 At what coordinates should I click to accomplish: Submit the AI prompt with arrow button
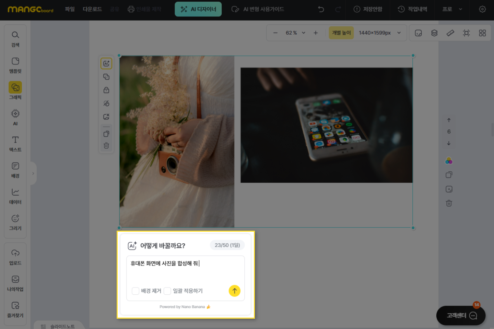coord(234,291)
